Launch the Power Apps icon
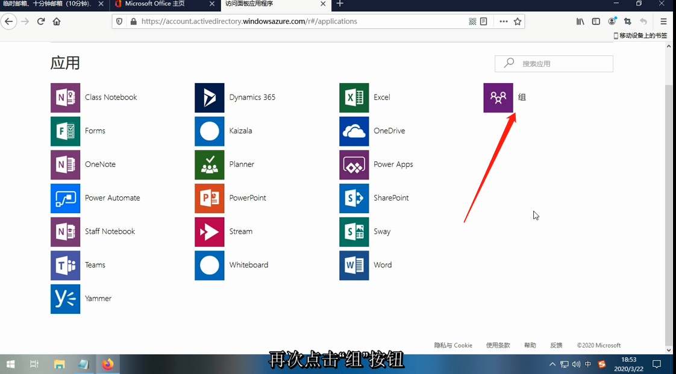 click(354, 165)
